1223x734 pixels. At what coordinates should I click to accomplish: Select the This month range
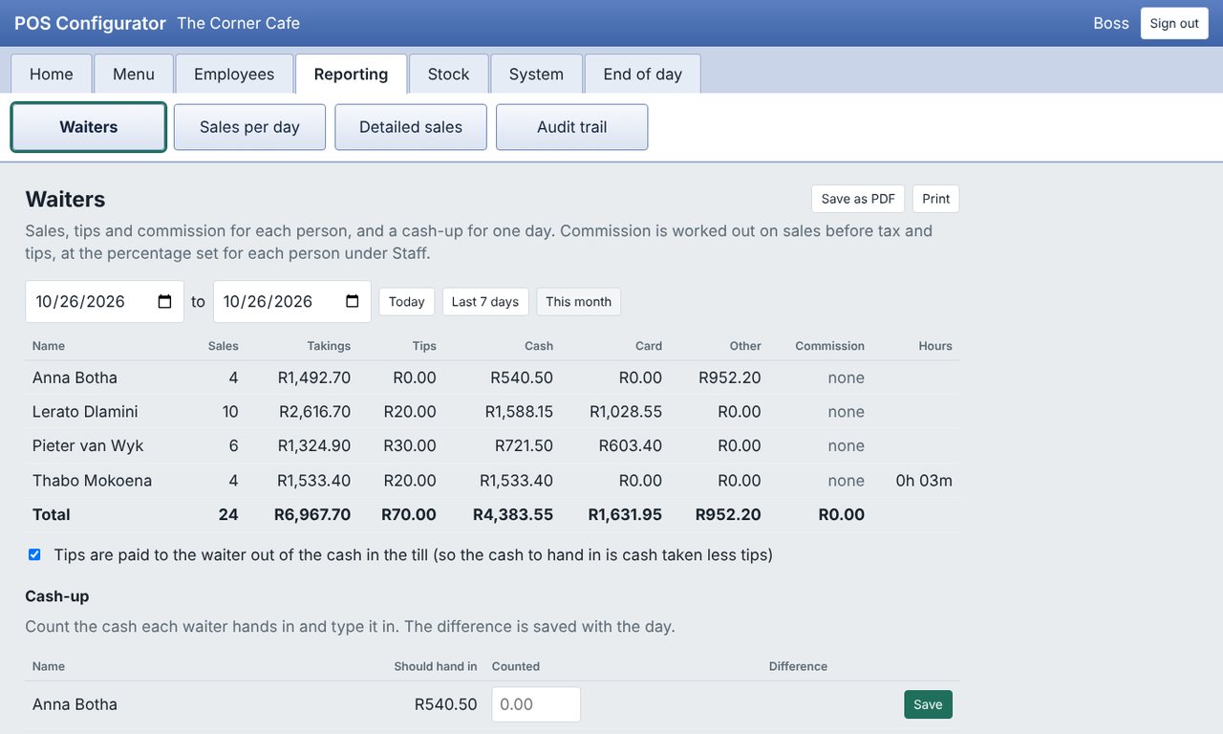tap(579, 302)
